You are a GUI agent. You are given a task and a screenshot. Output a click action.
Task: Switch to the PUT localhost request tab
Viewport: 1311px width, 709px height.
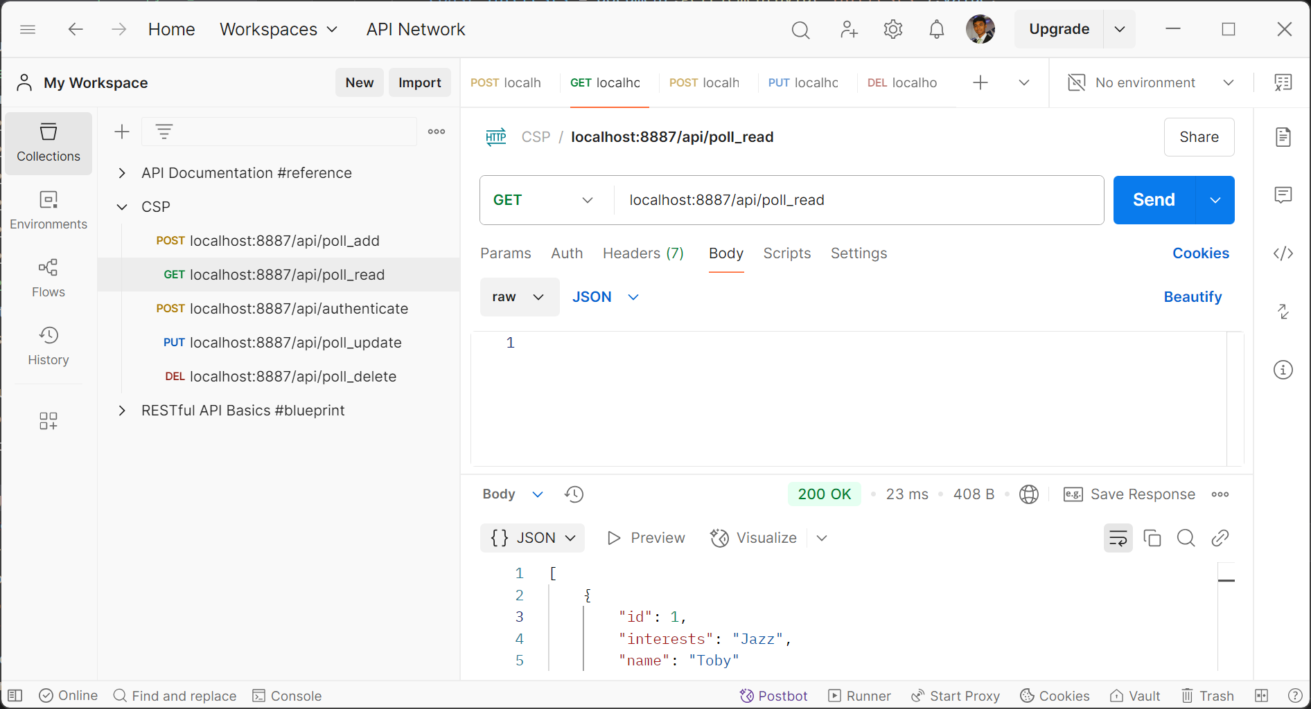pos(803,83)
